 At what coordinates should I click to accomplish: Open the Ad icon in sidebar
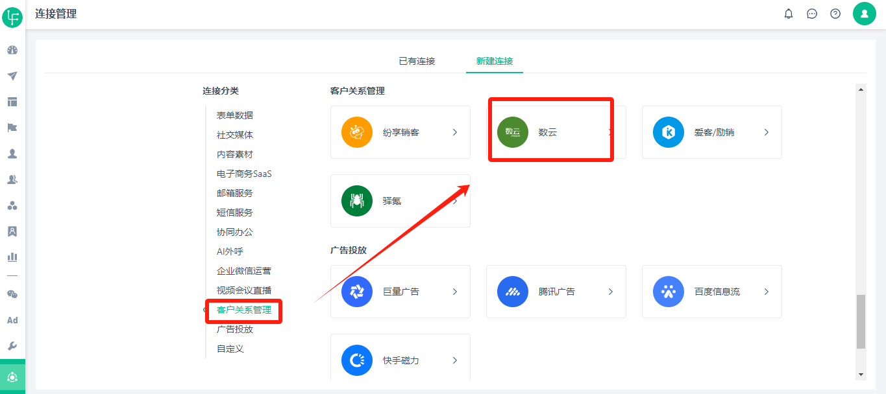click(x=12, y=320)
